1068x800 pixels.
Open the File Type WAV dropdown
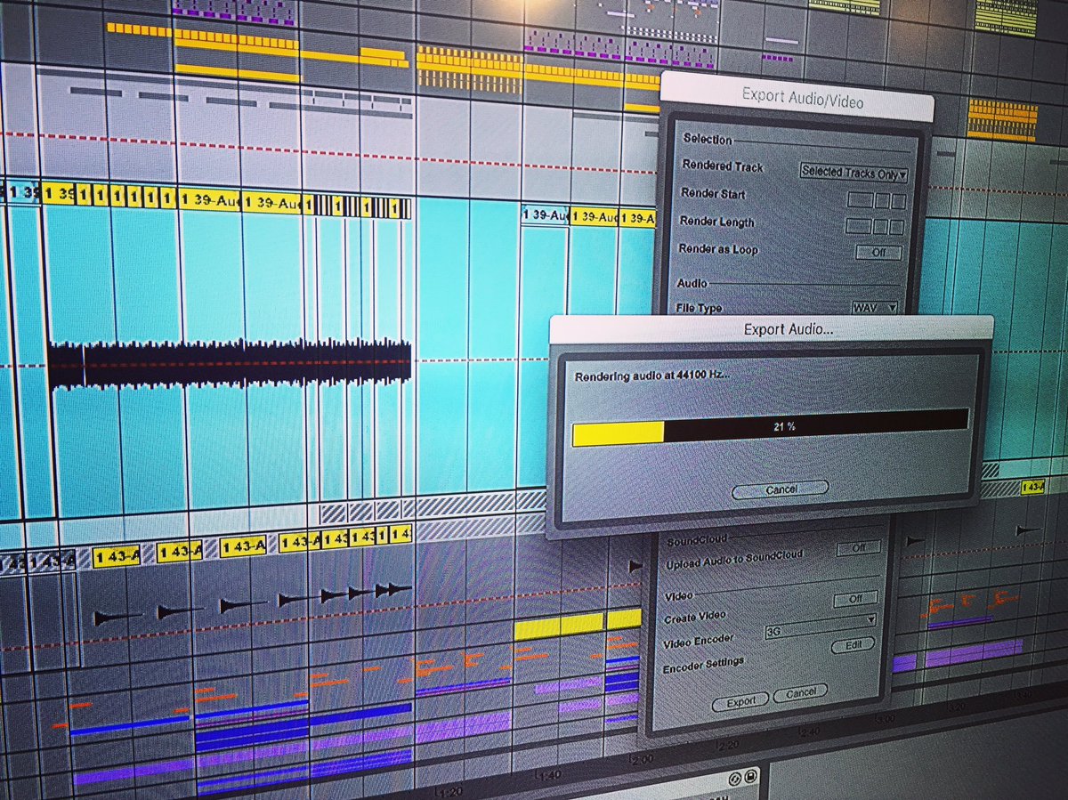(x=874, y=307)
